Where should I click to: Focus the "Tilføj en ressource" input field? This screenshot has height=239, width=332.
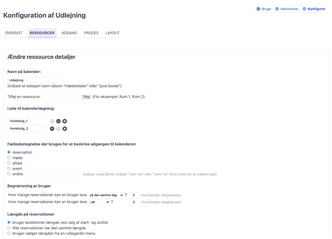pos(61,97)
